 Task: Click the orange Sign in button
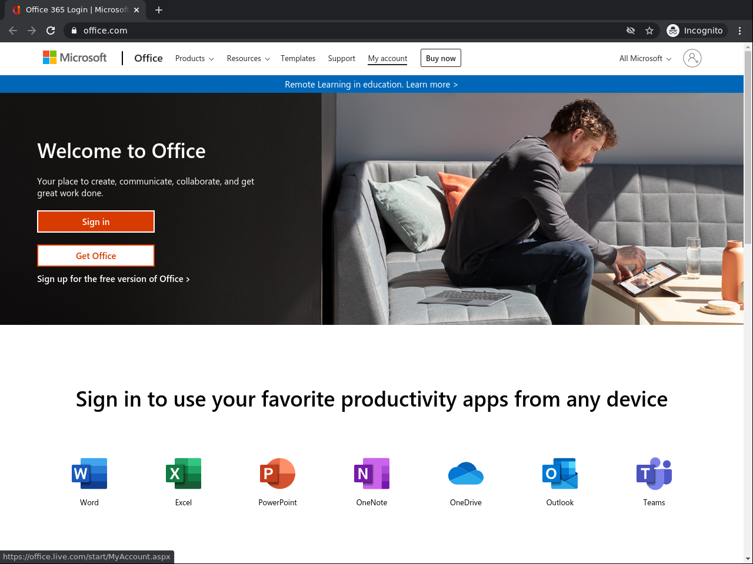click(x=96, y=221)
